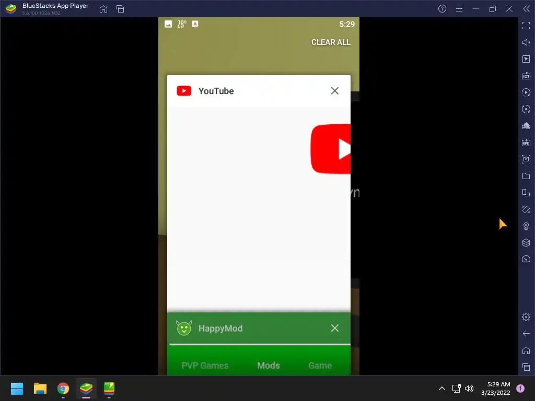Open Google Chrome from the taskbar

tap(63, 388)
